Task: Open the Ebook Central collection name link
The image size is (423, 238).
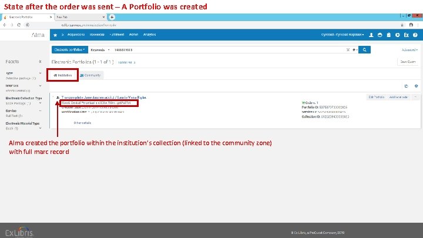Action: tap(96, 103)
